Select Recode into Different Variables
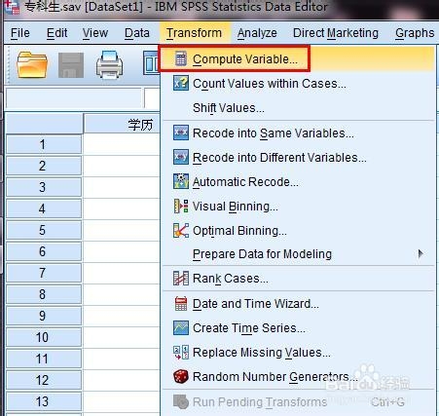 click(279, 158)
